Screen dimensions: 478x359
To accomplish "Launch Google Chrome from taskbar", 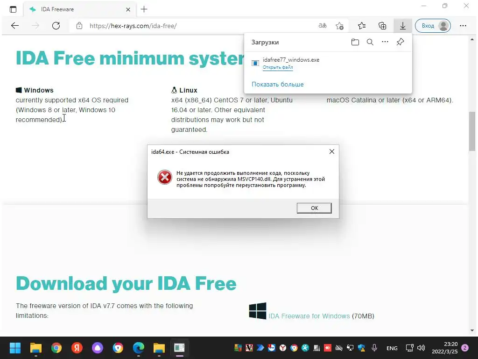I will [x=56, y=348].
